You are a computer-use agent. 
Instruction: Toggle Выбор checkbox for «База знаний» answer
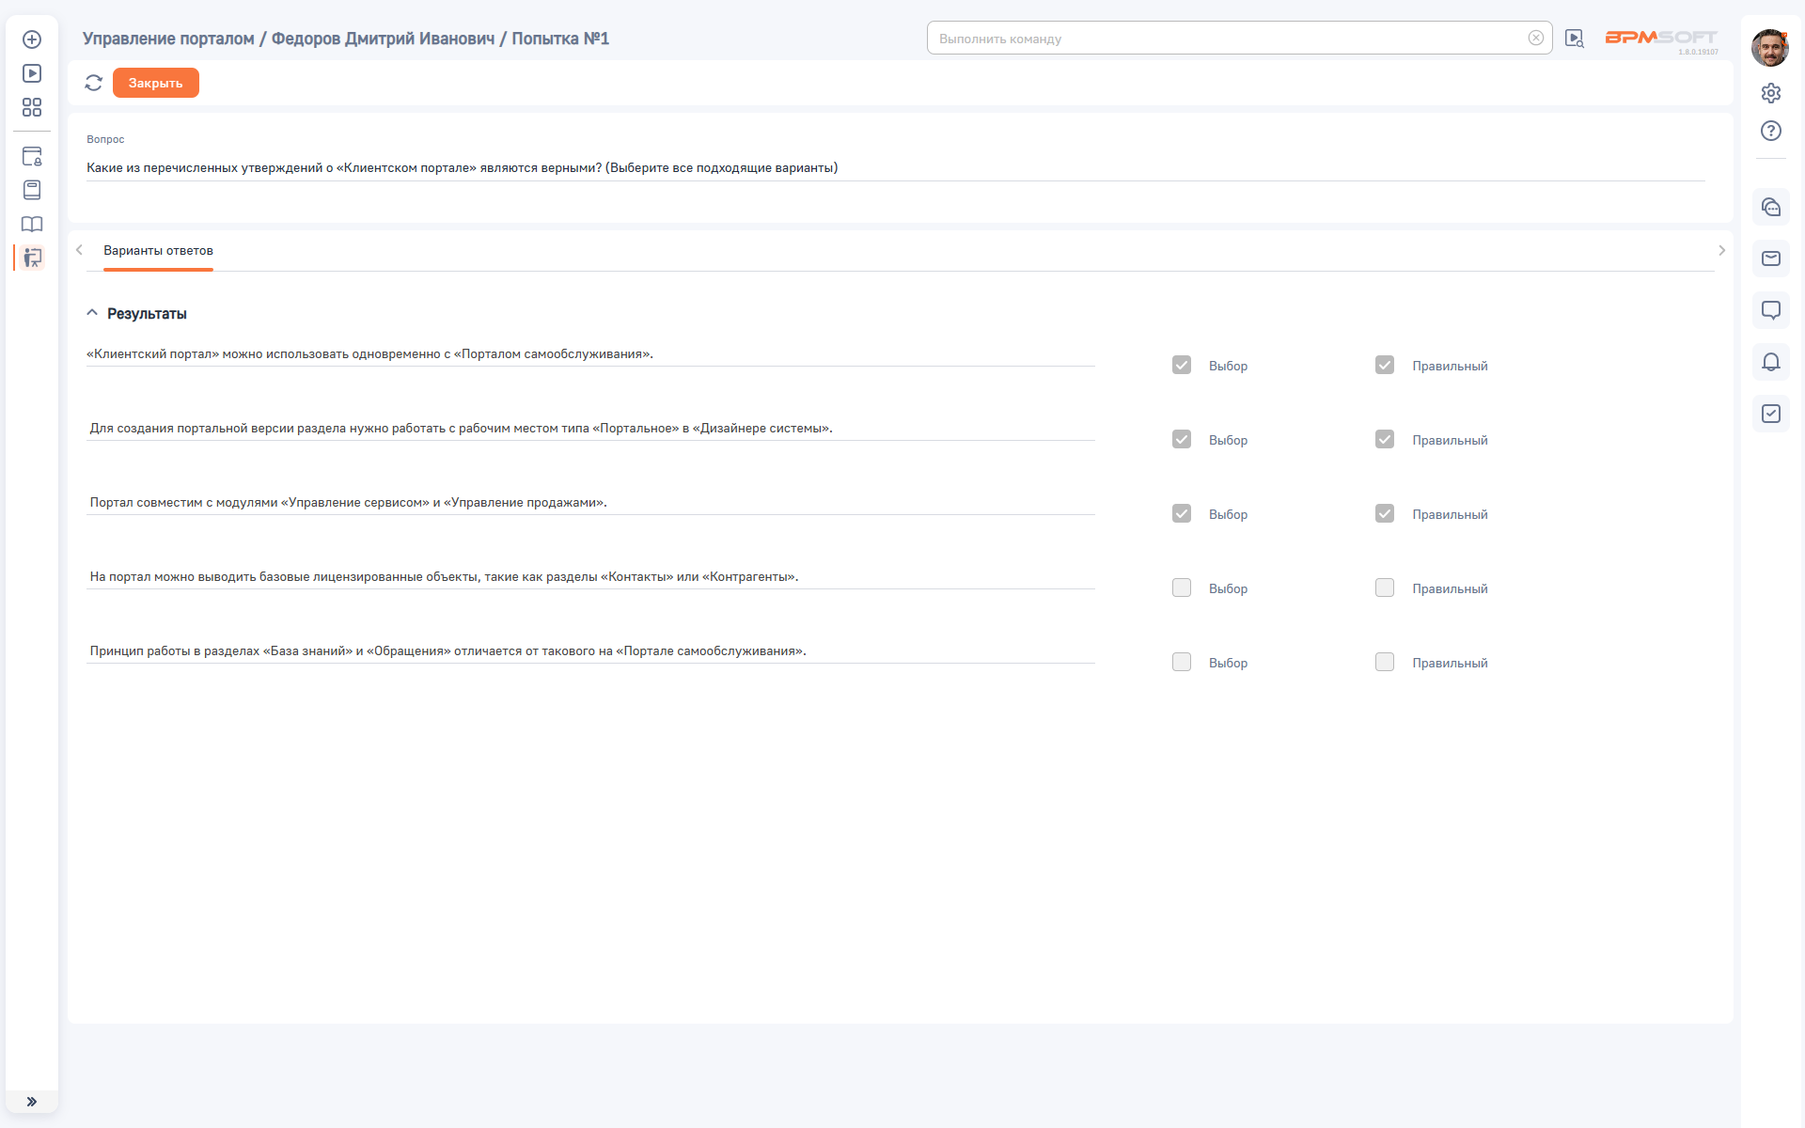click(x=1182, y=662)
